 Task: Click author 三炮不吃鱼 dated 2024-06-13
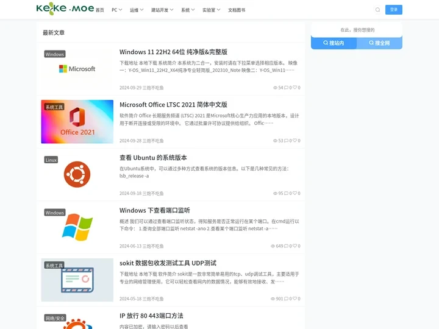153,246
